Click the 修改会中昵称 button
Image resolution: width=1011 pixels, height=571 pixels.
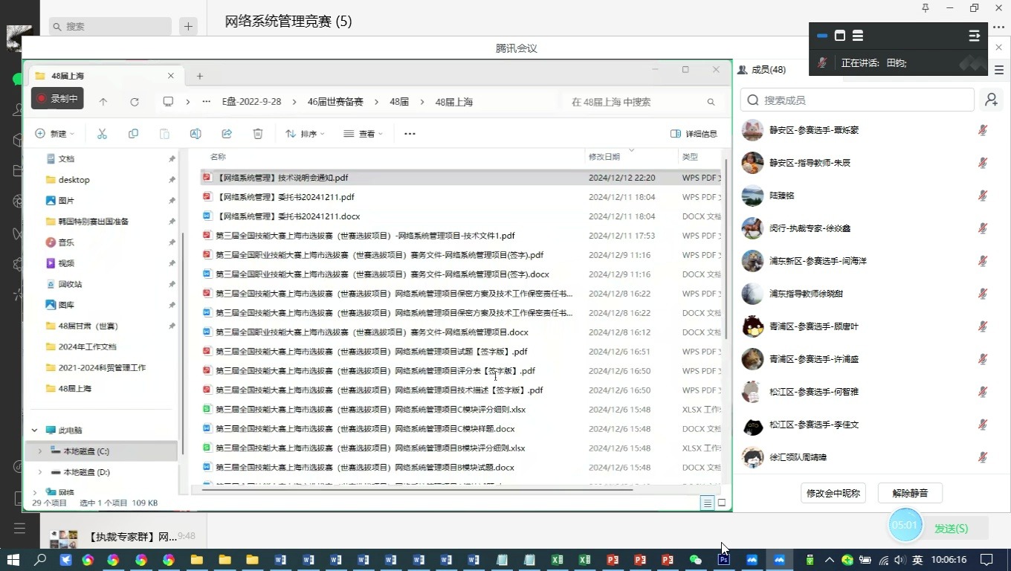click(x=832, y=492)
